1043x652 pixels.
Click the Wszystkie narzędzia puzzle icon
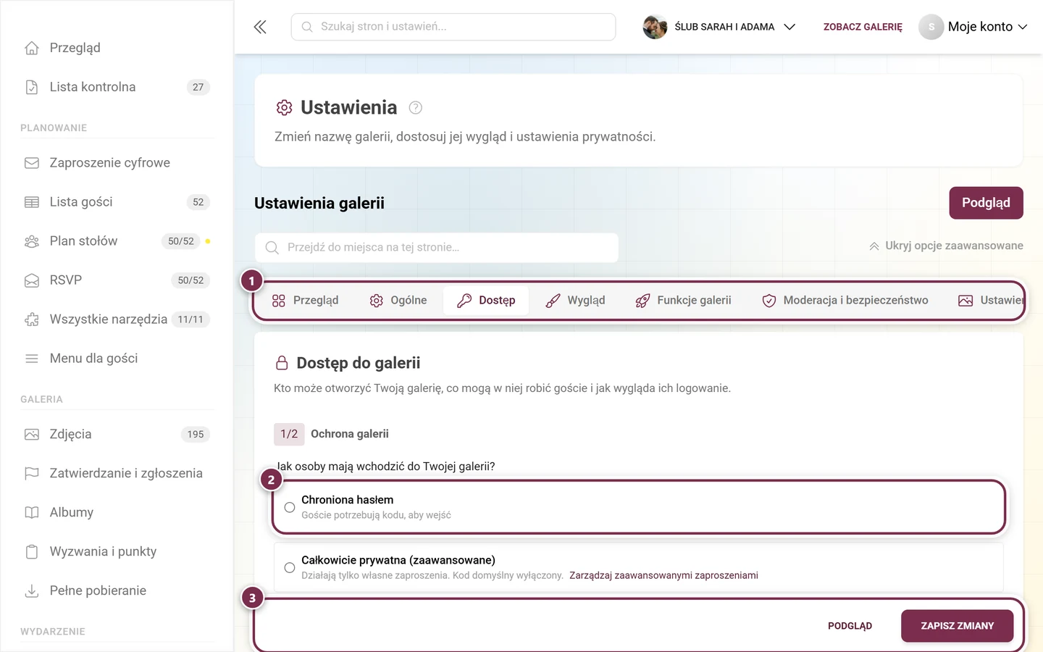[32, 319]
